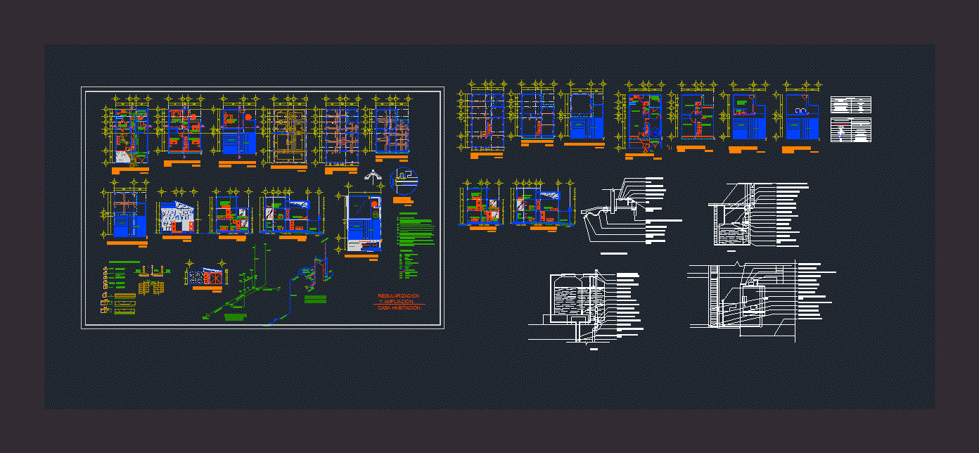Select the red "REGULARIZACION" title text
Screen dimensions: 979x453
399,295
